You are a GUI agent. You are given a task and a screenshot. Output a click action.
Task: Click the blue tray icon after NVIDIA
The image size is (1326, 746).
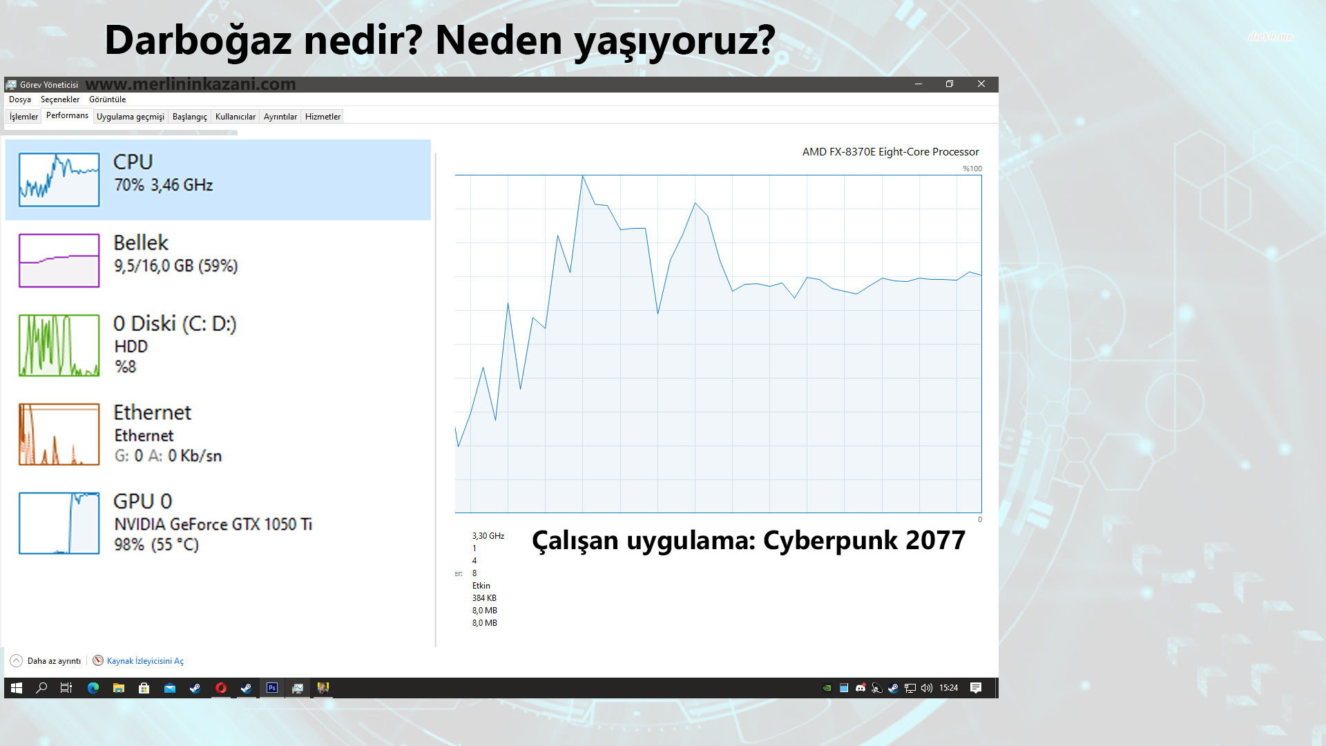point(843,688)
